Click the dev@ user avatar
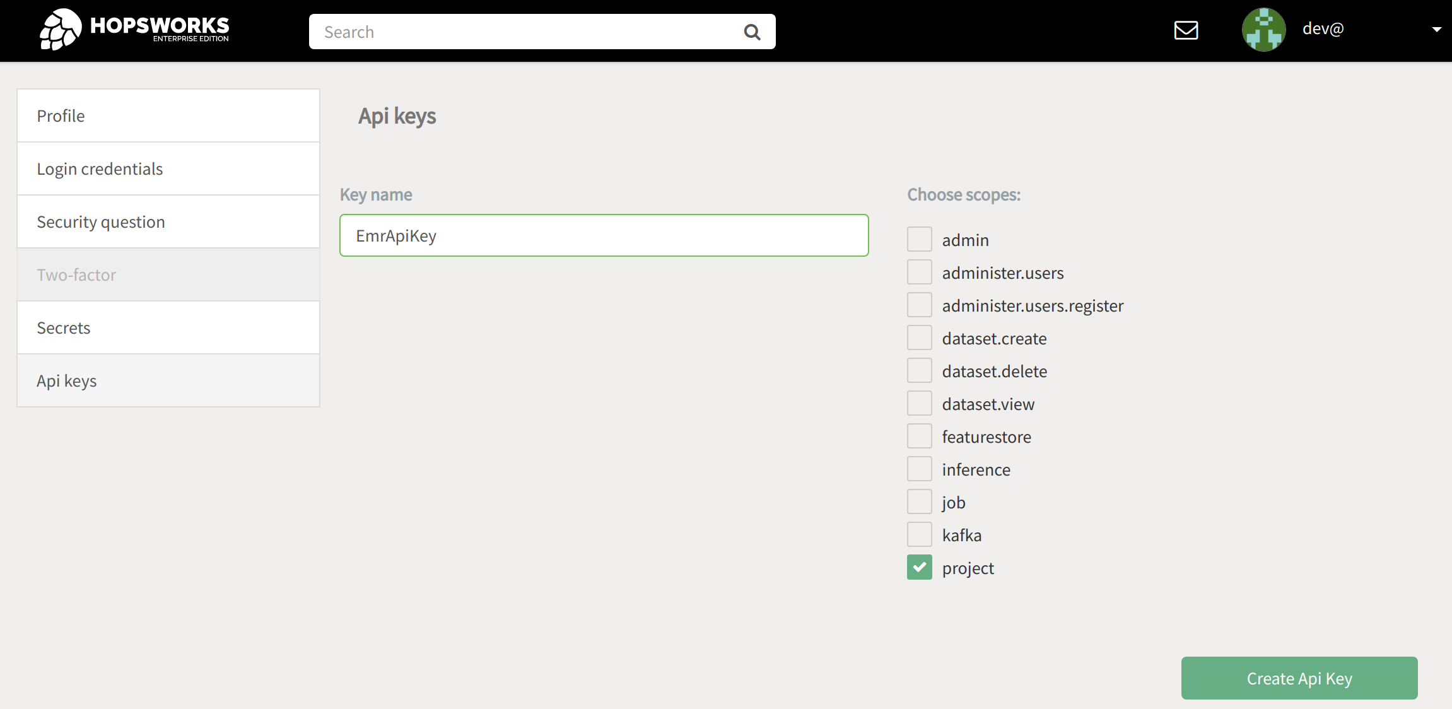1452x709 pixels. tap(1263, 29)
